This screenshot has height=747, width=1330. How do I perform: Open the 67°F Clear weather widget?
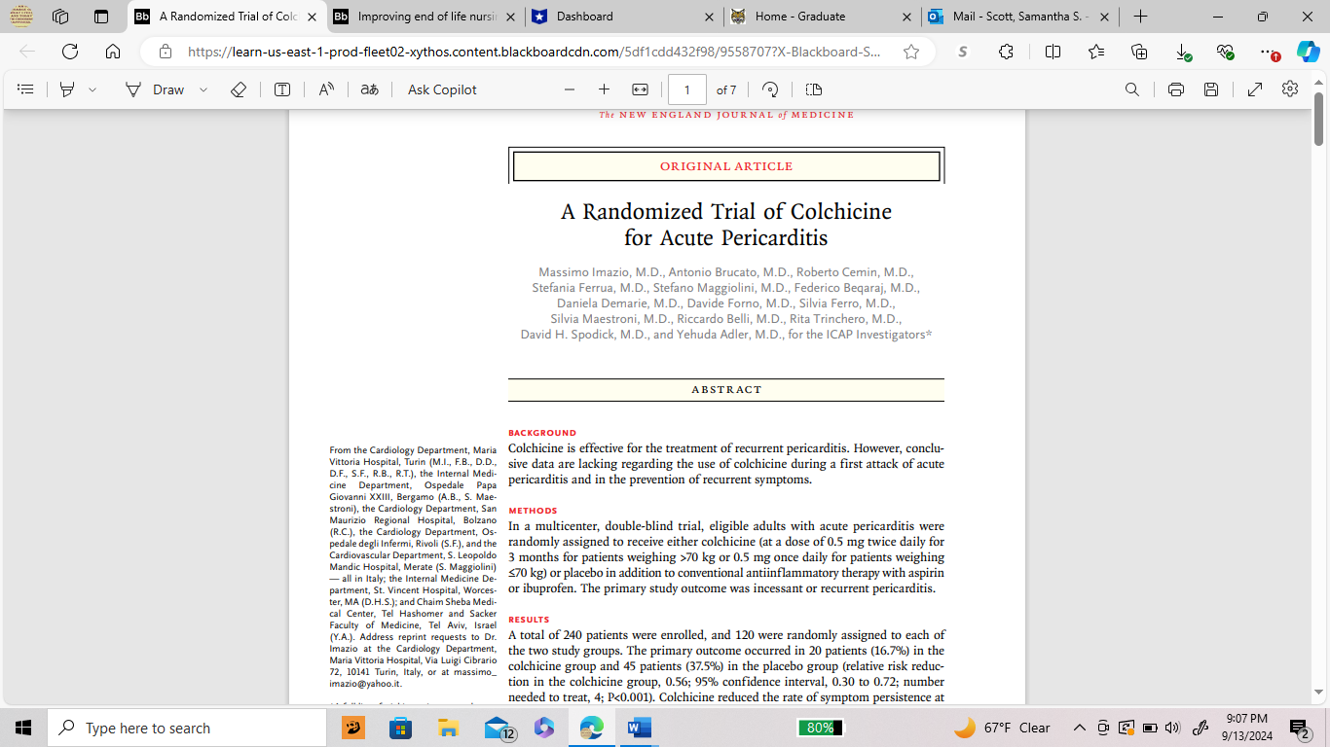pos(1002,728)
